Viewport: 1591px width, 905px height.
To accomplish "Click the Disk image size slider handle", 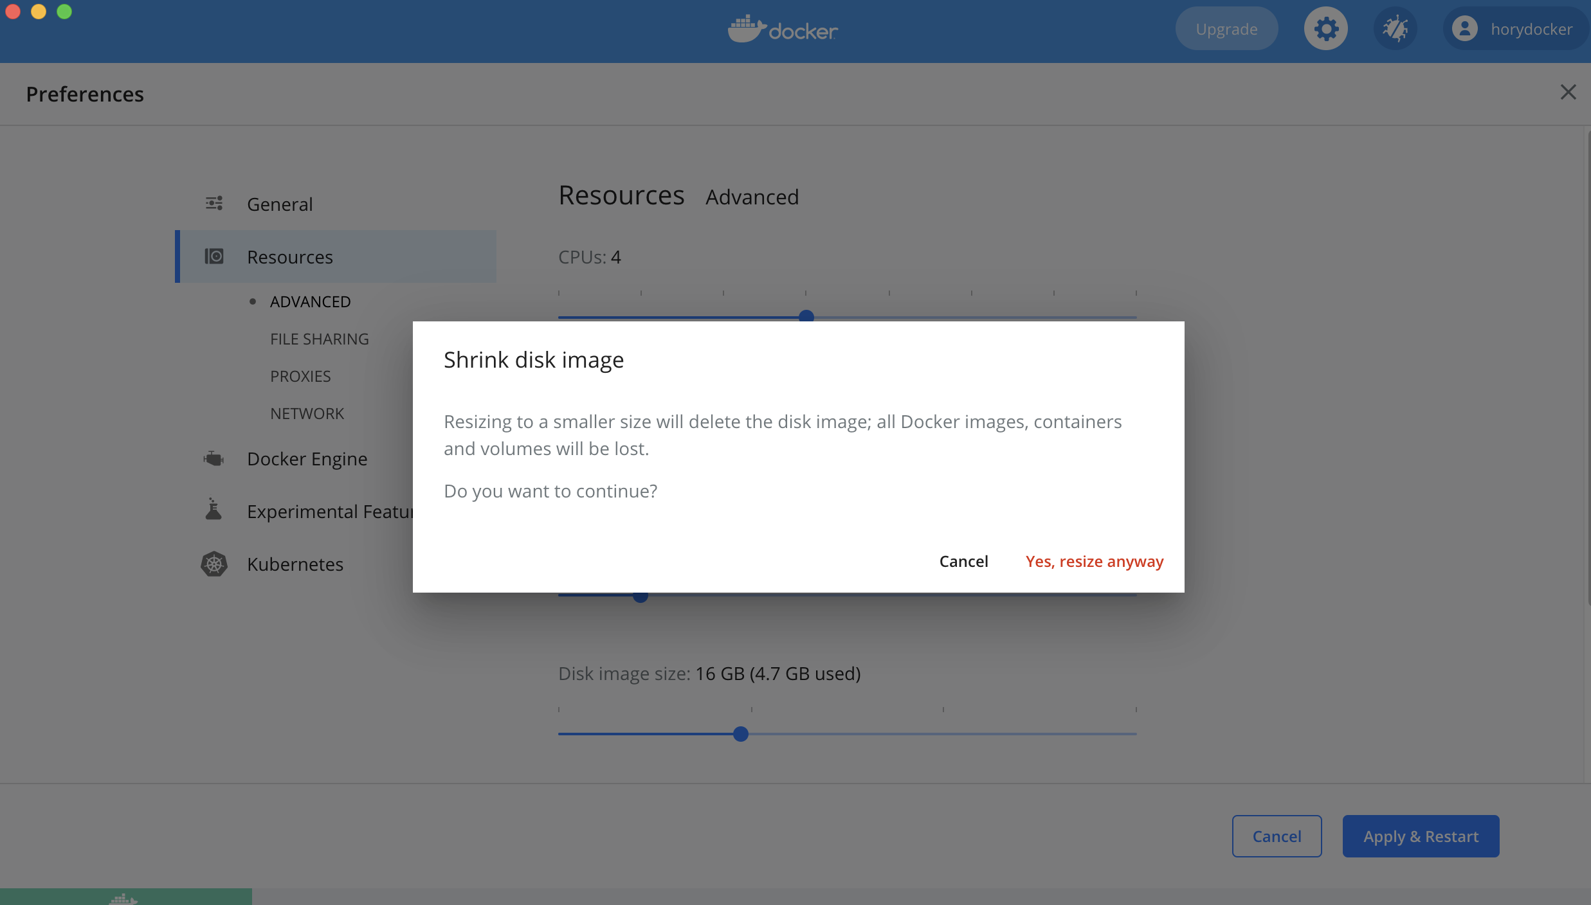I will 740,733.
